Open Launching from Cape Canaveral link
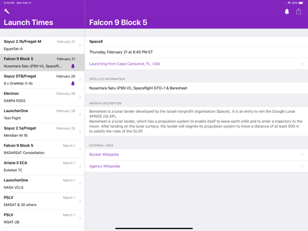Viewport: 308px width, 231px height. click(124, 64)
